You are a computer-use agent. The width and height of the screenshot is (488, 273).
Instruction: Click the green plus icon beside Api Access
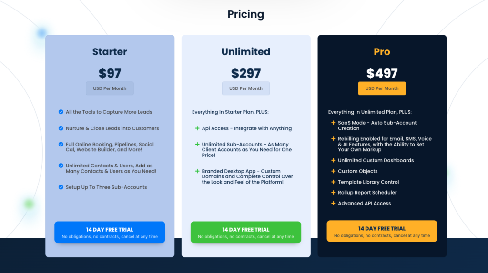(x=197, y=128)
